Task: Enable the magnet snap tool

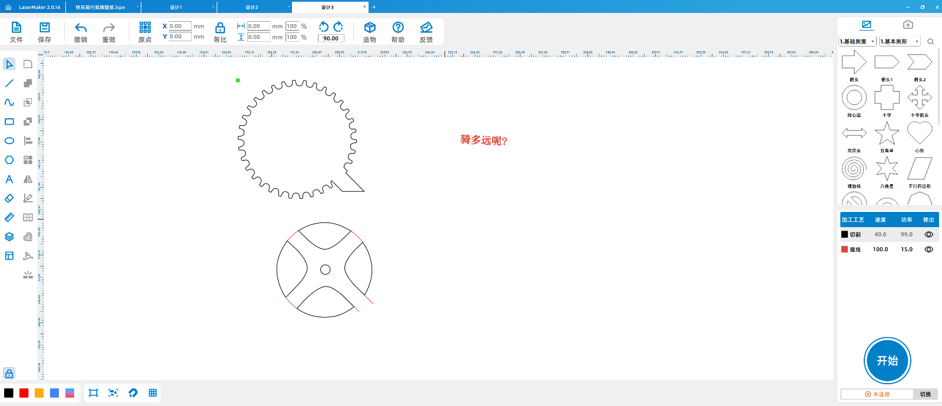Action: (x=133, y=392)
